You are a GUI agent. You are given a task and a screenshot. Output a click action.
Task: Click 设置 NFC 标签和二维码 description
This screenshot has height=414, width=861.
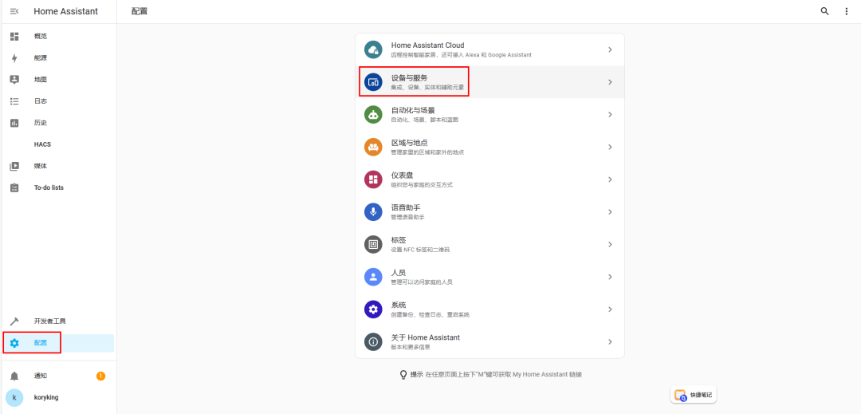420,250
